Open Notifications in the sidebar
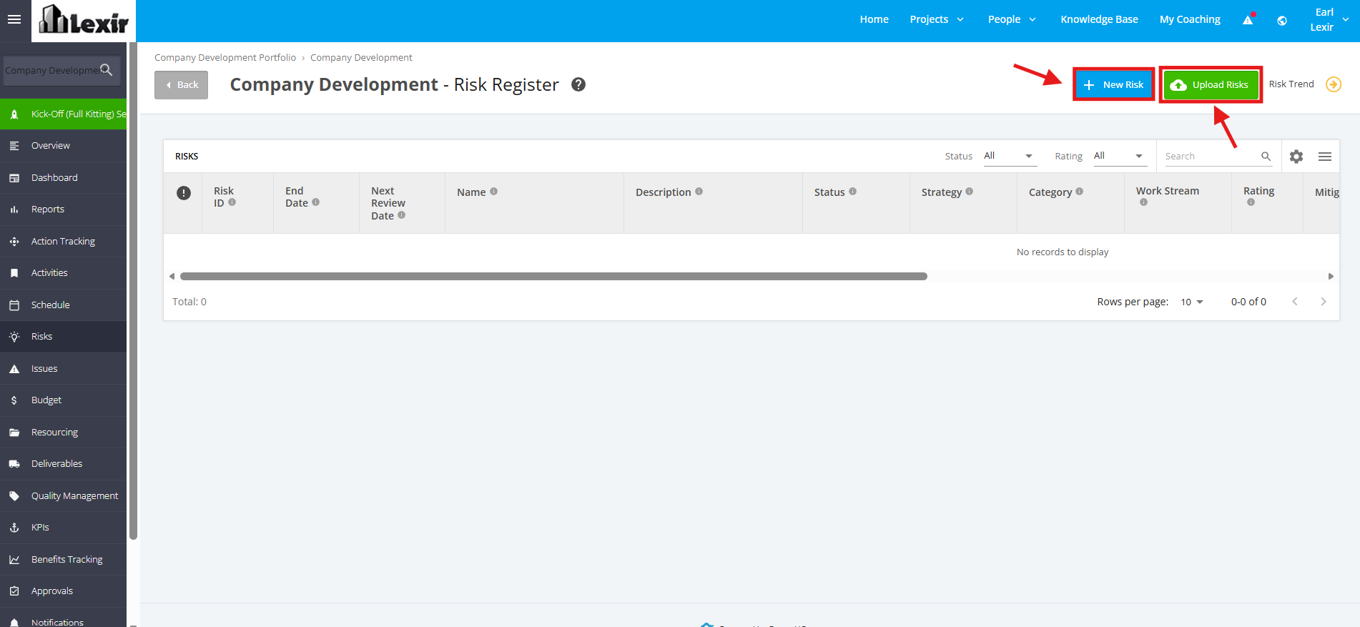The height and width of the screenshot is (627, 1360). coord(63,619)
